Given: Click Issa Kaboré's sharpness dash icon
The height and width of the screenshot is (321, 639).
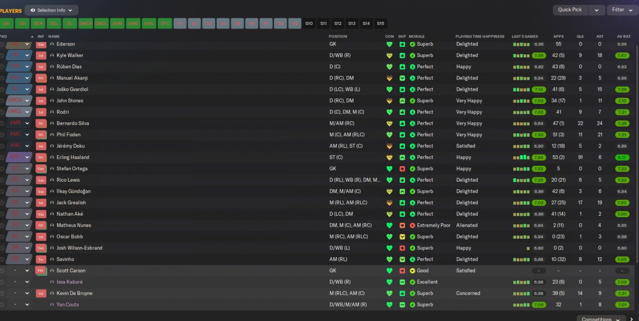Looking at the screenshot, I should pos(402,282).
